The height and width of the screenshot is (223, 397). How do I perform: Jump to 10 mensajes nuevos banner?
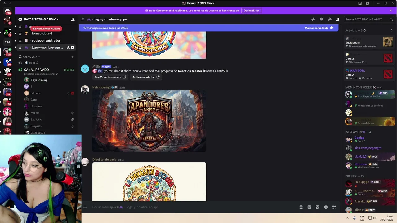(x=208, y=28)
